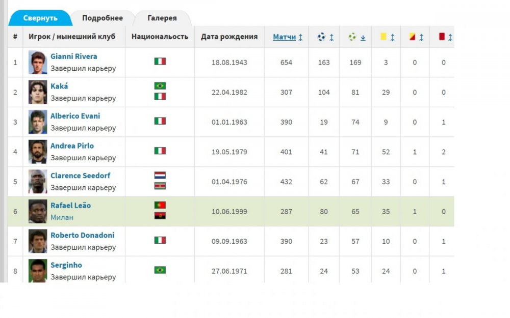Click the Милан club link
Viewport: 510px width, 318px height.
coord(62,217)
